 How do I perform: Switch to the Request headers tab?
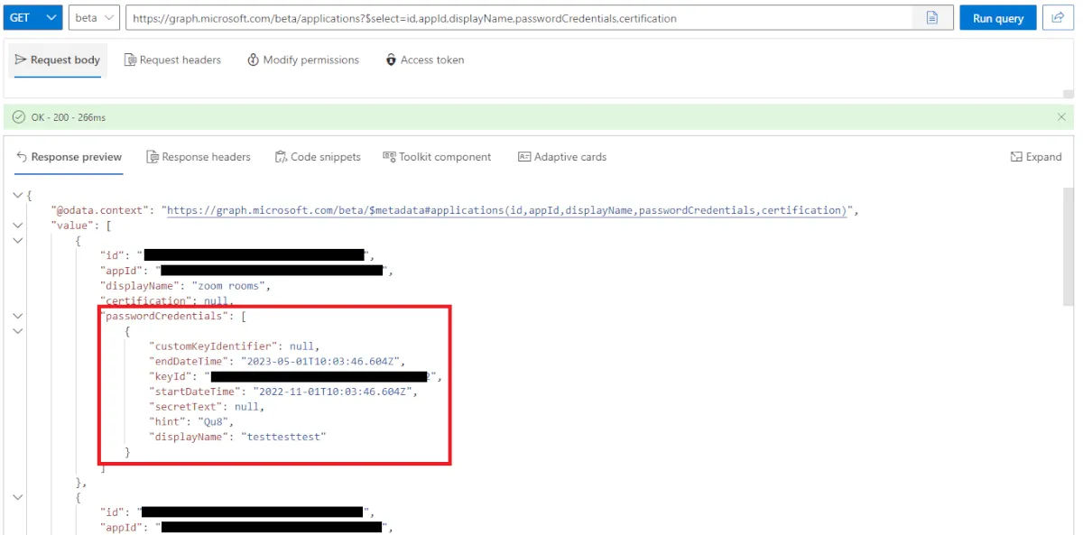click(x=172, y=60)
